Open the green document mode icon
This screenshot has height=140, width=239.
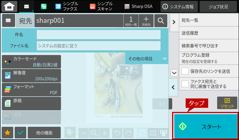click(44, 6)
